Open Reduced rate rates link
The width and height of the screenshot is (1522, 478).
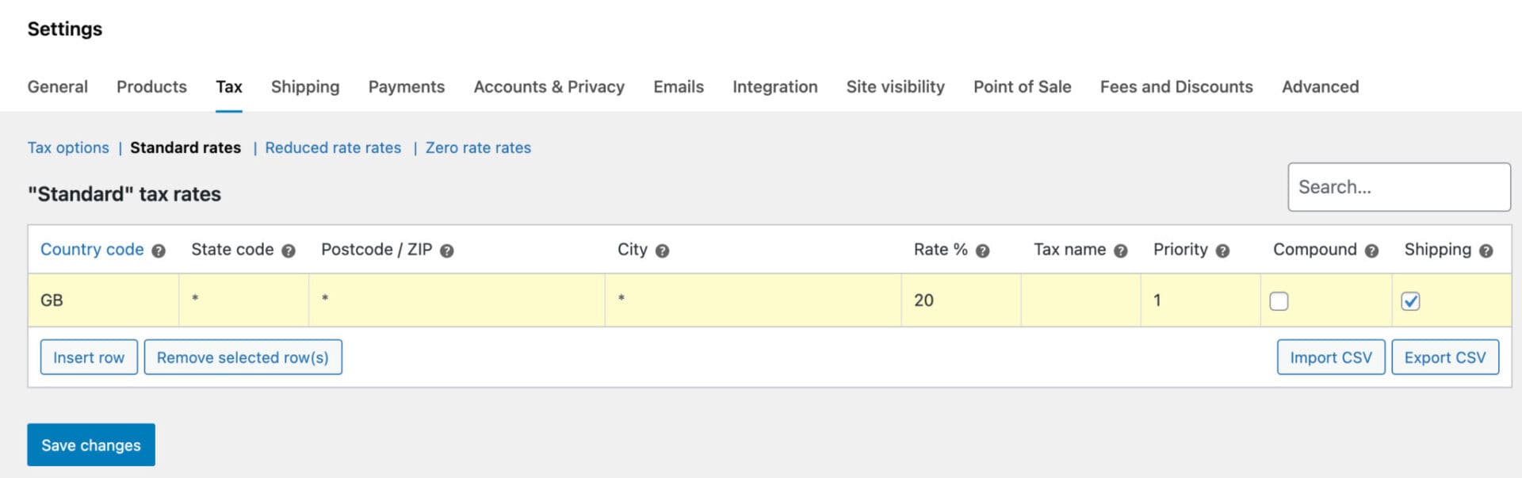(333, 147)
